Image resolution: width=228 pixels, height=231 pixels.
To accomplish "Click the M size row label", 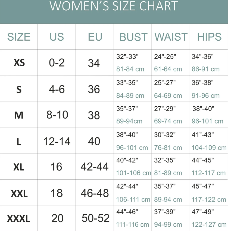I will [x=19, y=115].
